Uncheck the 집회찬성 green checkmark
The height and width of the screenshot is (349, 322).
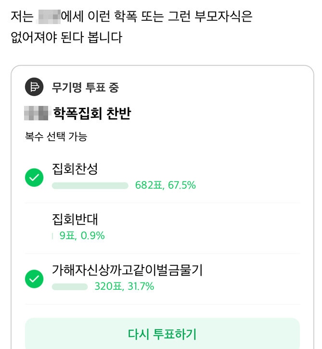[34, 178]
